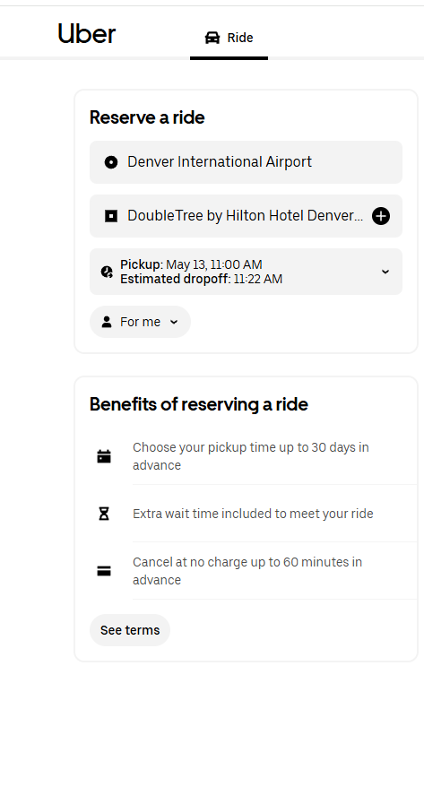Click the Reserve a ride heading
Image resolution: width=424 pixels, height=787 pixels.
(147, 117)
